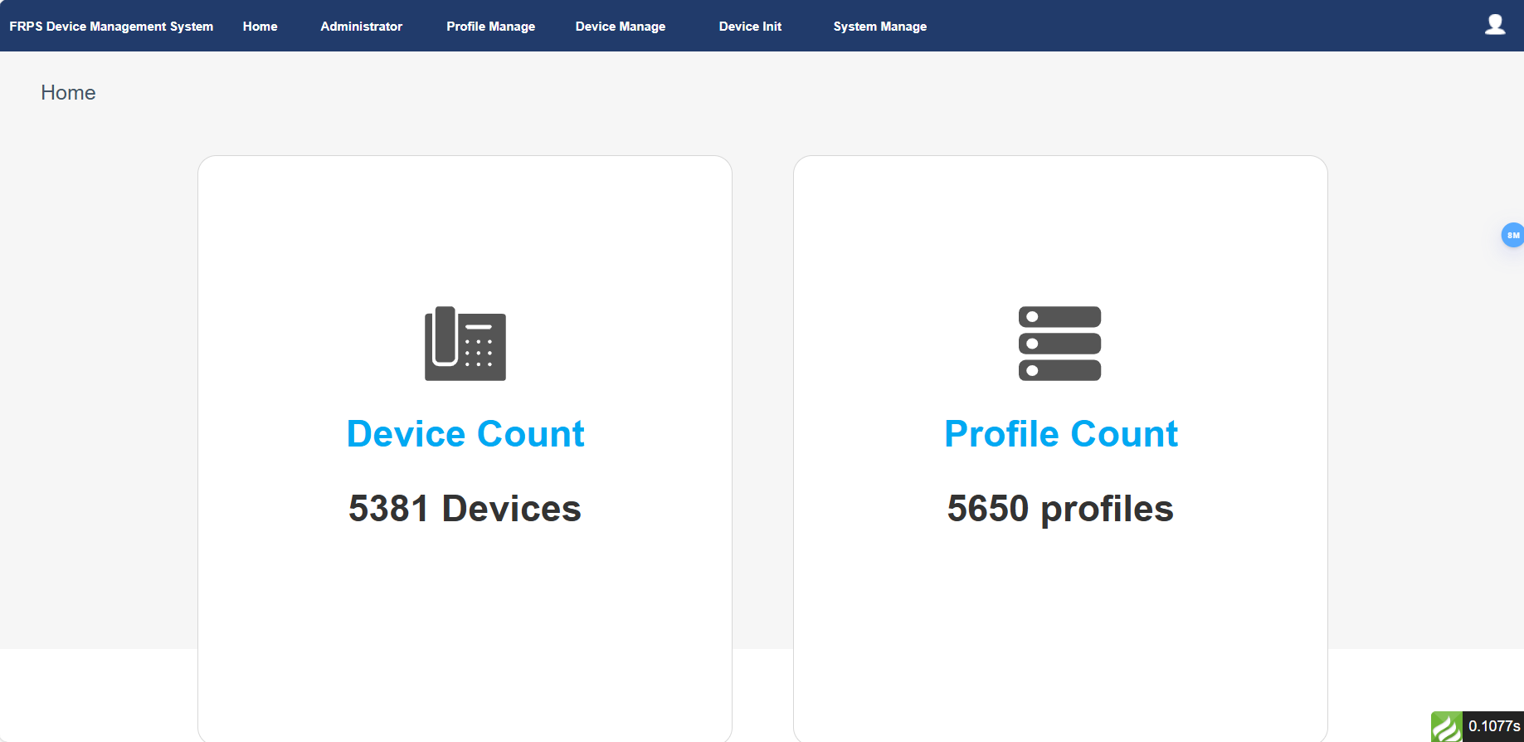Click the FRPS Device Management System title

click(x=111, y=27)
